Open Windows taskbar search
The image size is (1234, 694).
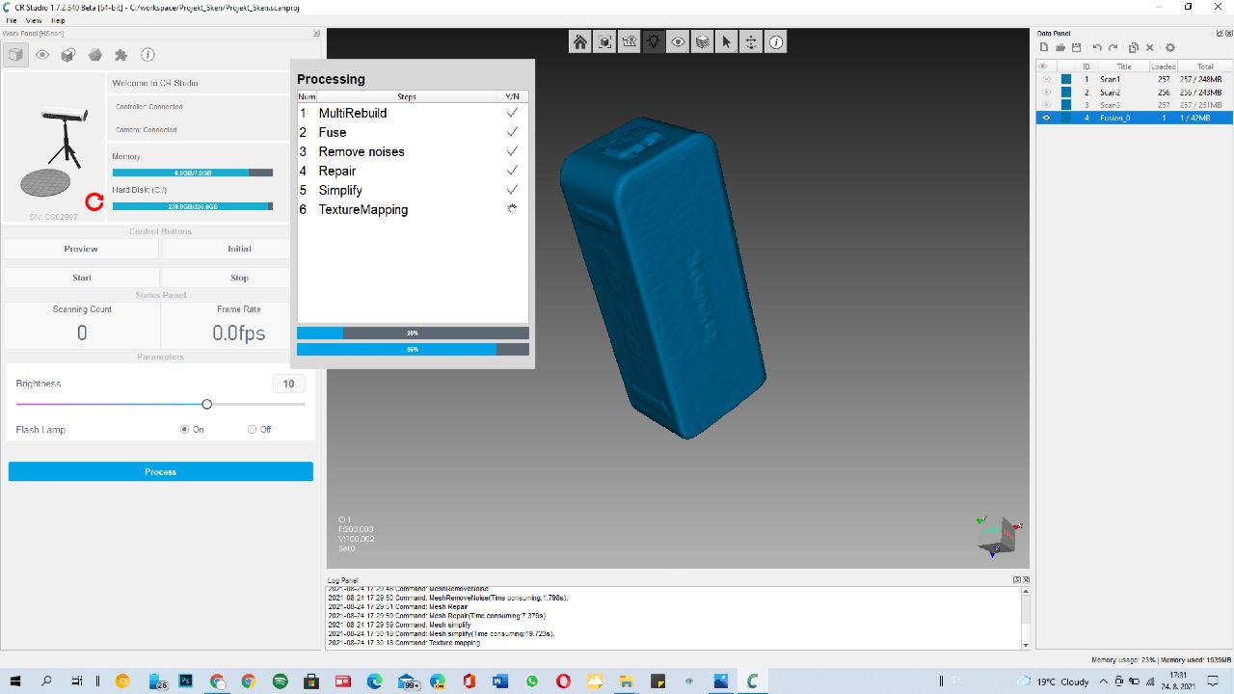click(x=46, y=681)
